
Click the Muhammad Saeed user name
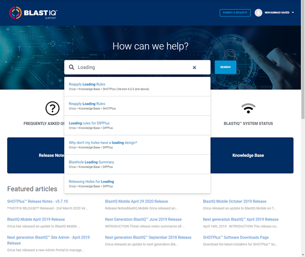pyautogui.click(x=277, y=13)
